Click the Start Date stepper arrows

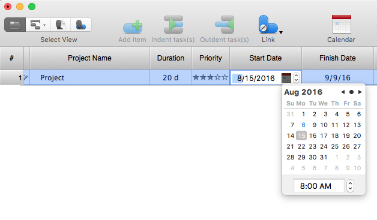(297, 78)
